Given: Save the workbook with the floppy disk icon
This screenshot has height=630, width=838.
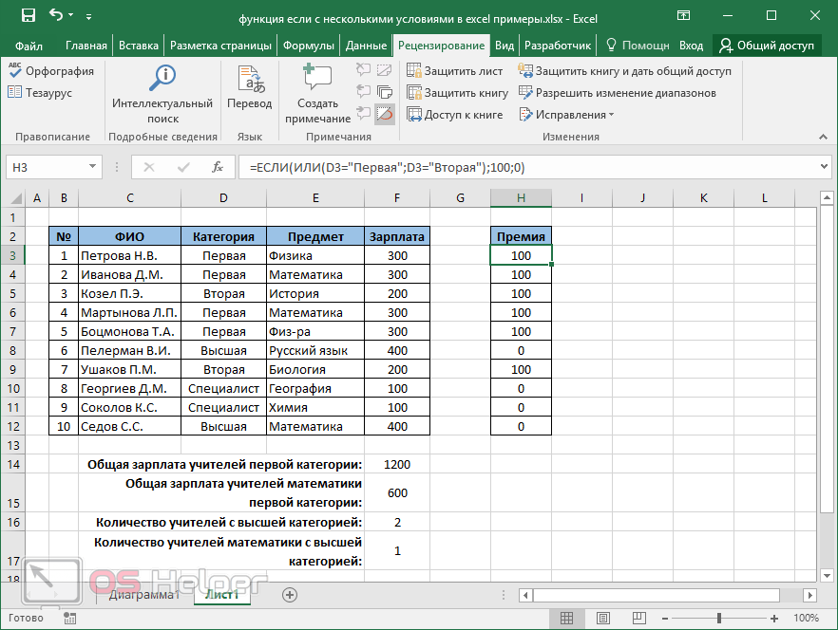Looking at the screenshot, I should [28, 15].
